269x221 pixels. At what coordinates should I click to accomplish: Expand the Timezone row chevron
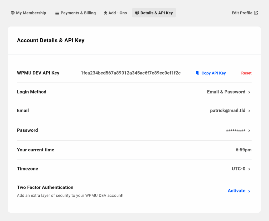[249, 169]
